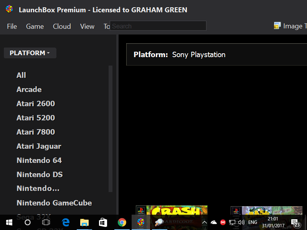Screen dimensions: 307x230
Task: Open Task View in taskbar
Action: (x=46, y=222)
